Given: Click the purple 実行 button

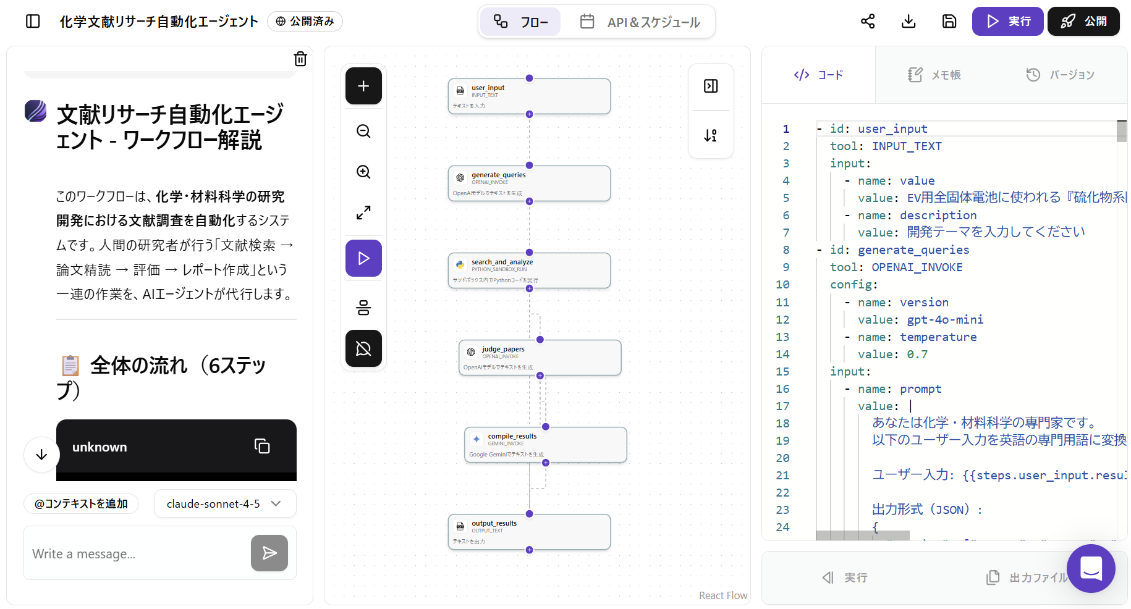Looking at the screenshot, I should (x=1007, y=22).
